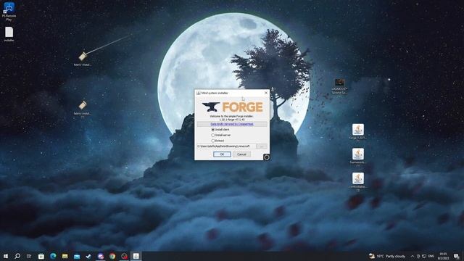Open PS Remote Play desktop shortcut
The width and height of the screenshot is (464, 261).
pyautogui.click(x=9, y=12)
